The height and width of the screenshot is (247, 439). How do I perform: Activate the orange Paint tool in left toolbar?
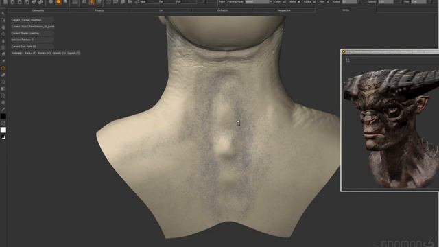tap(3, 68)
